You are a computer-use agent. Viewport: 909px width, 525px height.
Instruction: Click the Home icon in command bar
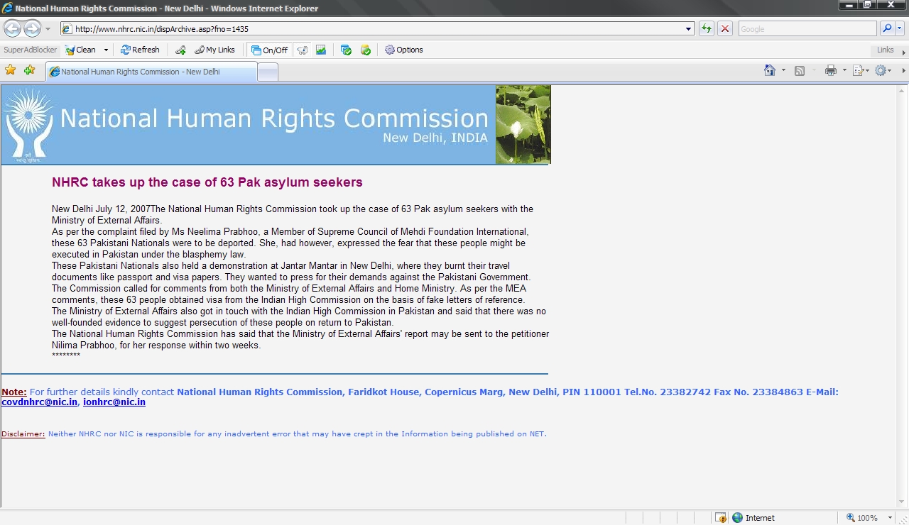tap(770, 70)
